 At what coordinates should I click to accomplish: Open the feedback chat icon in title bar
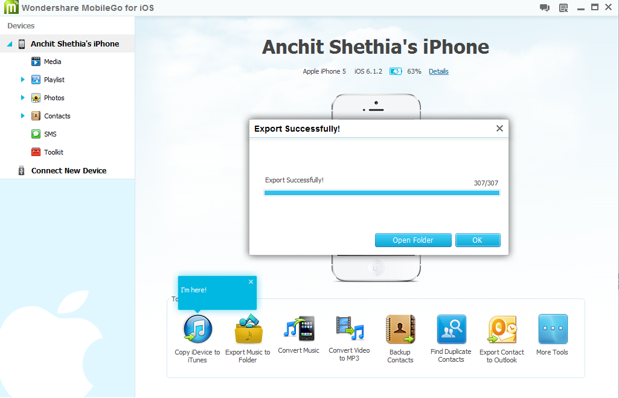point(545,8)
